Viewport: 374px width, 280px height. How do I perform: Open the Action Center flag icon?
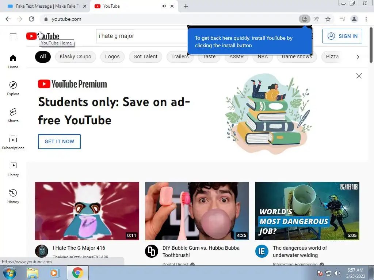(x=320, y=273)
